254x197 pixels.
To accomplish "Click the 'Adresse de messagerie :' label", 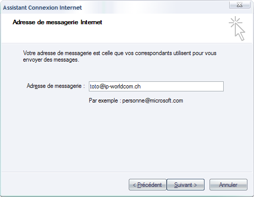I will (56, 86).
